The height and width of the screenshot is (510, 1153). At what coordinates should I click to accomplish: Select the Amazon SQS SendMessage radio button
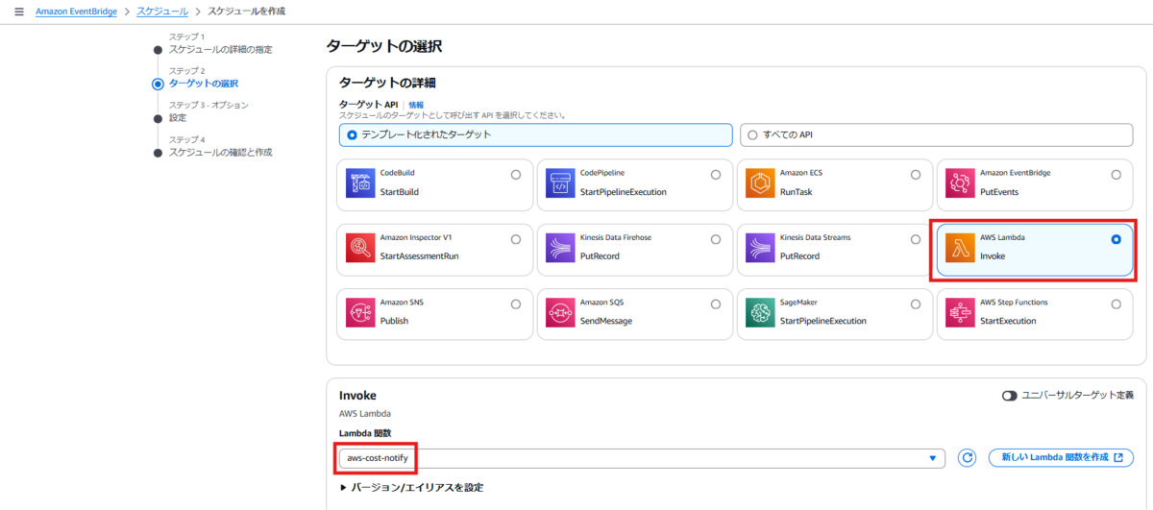(x=716, y=304)
